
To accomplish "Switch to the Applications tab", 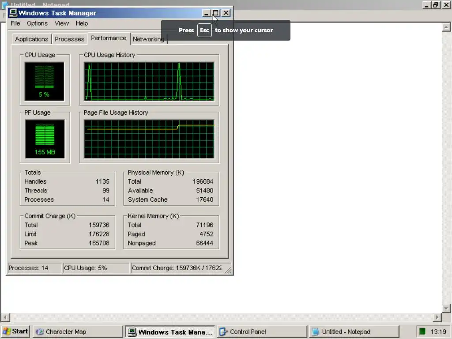I will tap(32, 39).
